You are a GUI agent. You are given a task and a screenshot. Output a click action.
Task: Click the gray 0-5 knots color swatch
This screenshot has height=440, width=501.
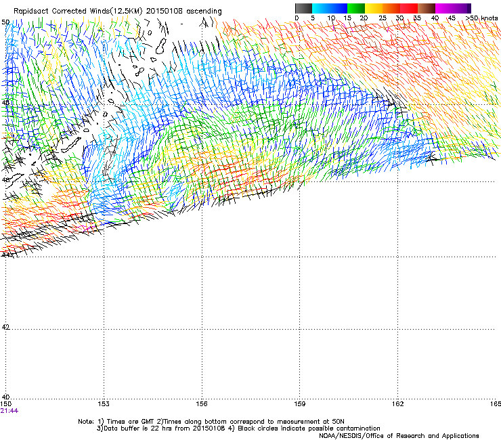tap(303, 8)
